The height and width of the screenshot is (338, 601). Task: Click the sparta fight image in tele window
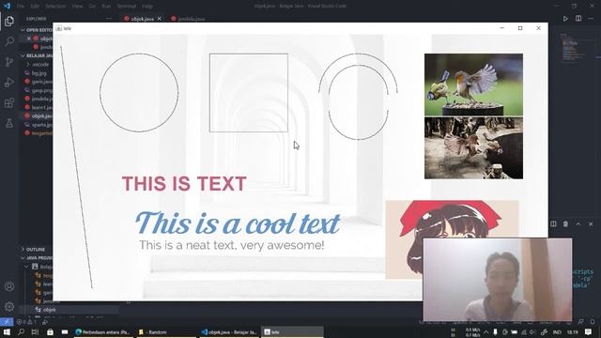pos(473,148)
